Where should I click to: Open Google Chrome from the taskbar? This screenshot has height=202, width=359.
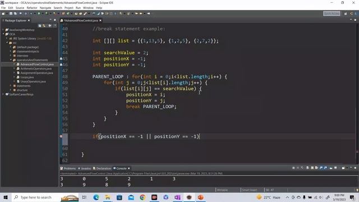(142, 197)
